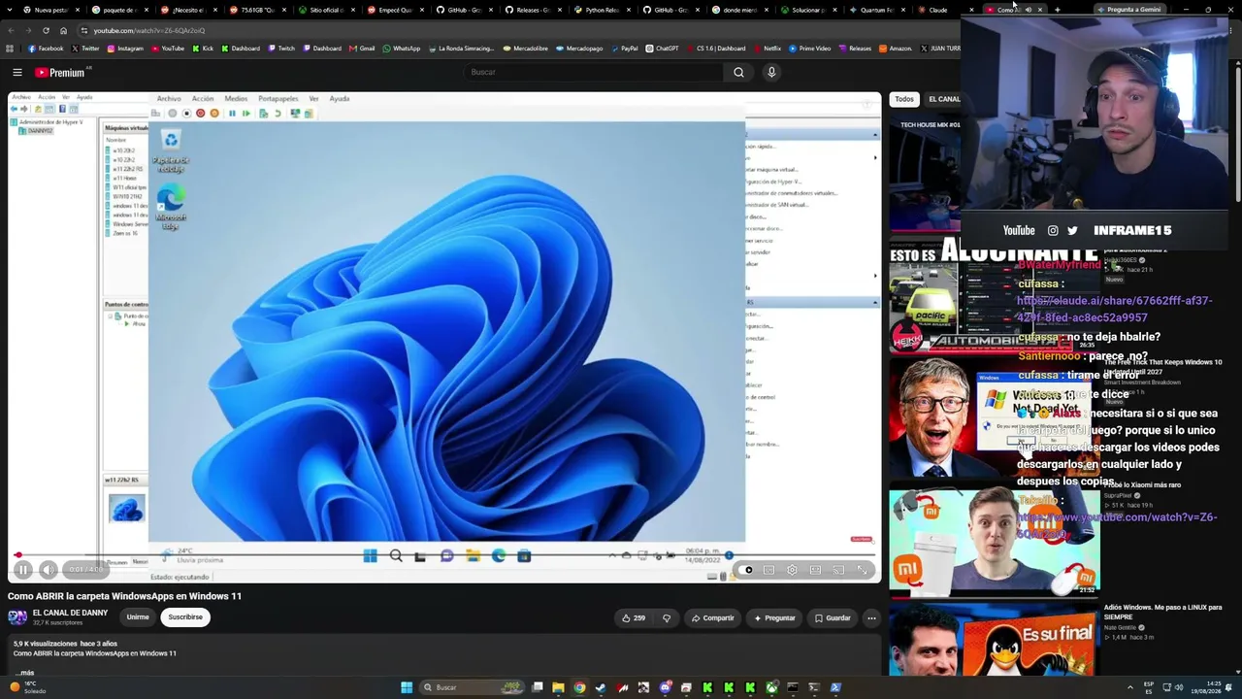Go to YouTube Premium home logo
The height and width of the screenshot is (699, 1242).
(x=60, y=72)
